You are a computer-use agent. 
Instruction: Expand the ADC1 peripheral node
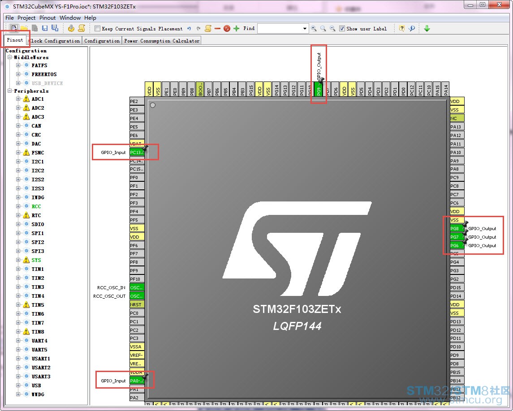pyautogui.click(x=18, y=99)
